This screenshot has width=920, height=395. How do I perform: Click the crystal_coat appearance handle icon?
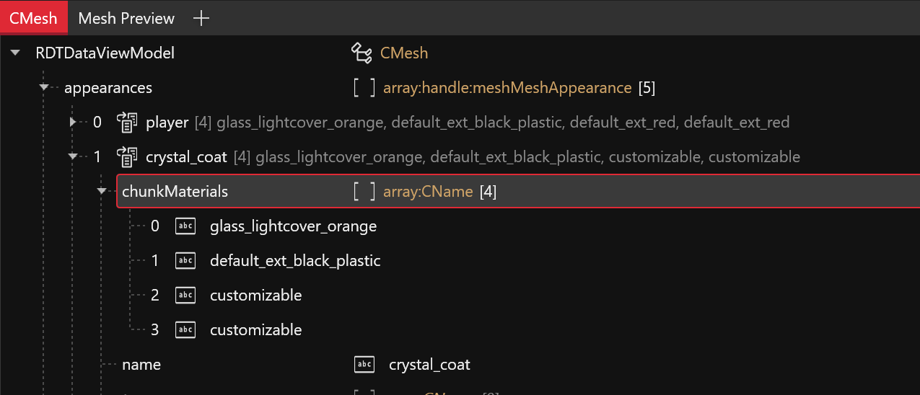pos(127,157)
